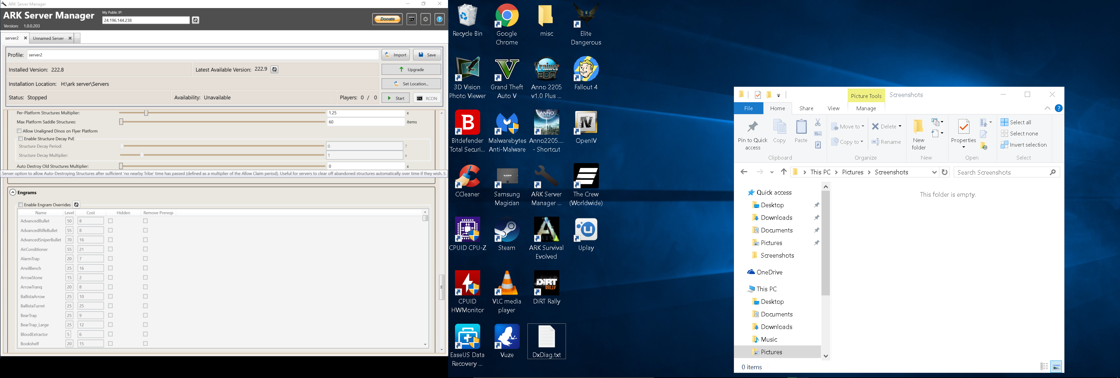
Task: Select the Vuze desktop icon
Action: pyautogui.click(x=507, y=341)
